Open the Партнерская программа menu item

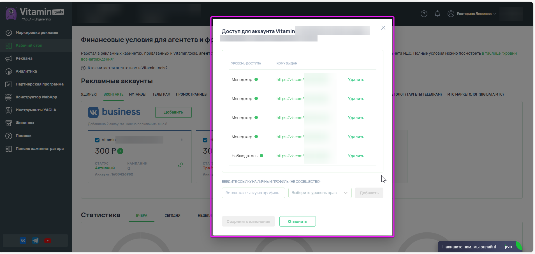(x=40, y=84)
